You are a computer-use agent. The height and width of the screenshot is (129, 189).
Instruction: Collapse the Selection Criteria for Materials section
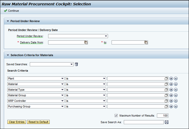[x=8, y=55]
